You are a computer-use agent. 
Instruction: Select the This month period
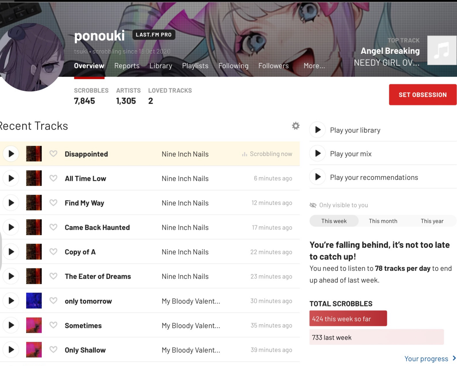(x=383, y=221)
